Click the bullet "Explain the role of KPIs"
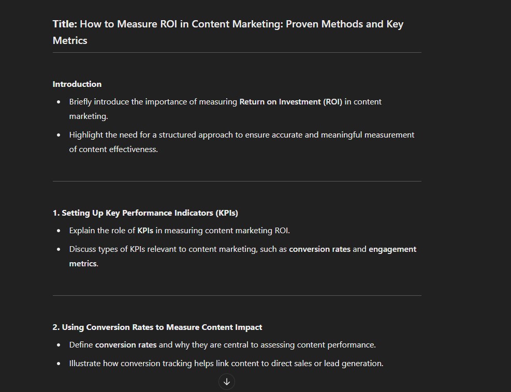Viewport: 511px width, 392px height. pyautogui.click(x=179, y=231)
